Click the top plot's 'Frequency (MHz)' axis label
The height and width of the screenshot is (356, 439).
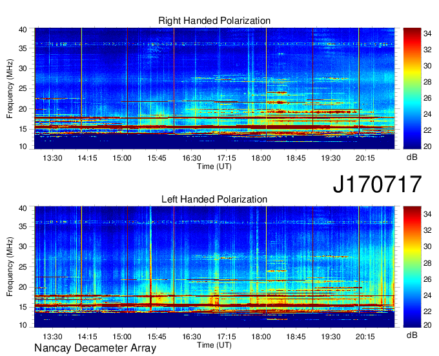[10, 88]
